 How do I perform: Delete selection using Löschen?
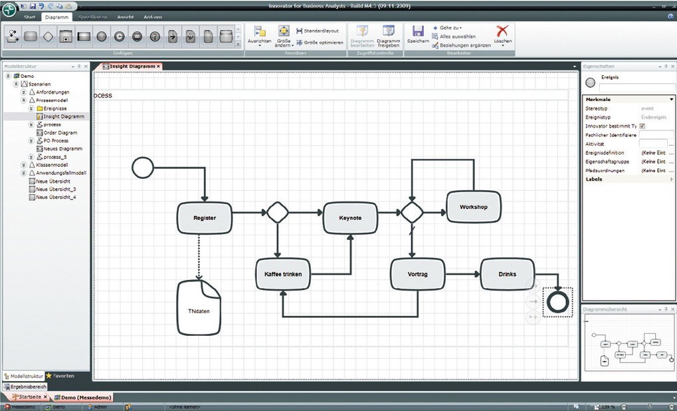(502, 33)
